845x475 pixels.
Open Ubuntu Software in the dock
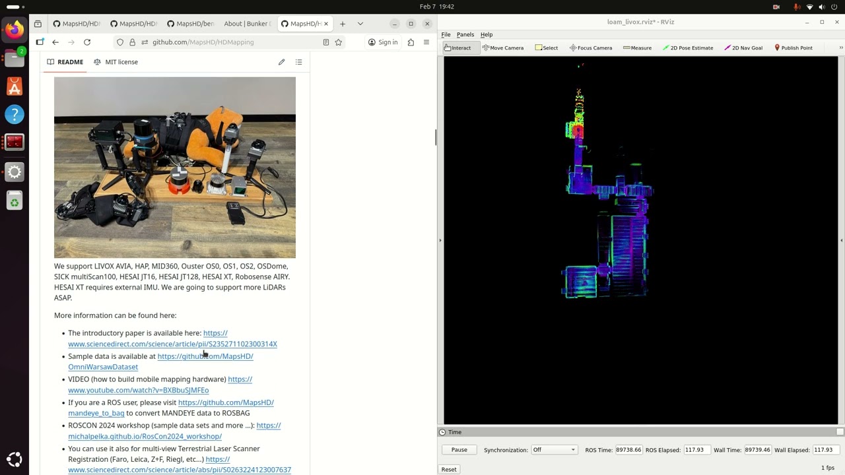click(x=15, y=86)
